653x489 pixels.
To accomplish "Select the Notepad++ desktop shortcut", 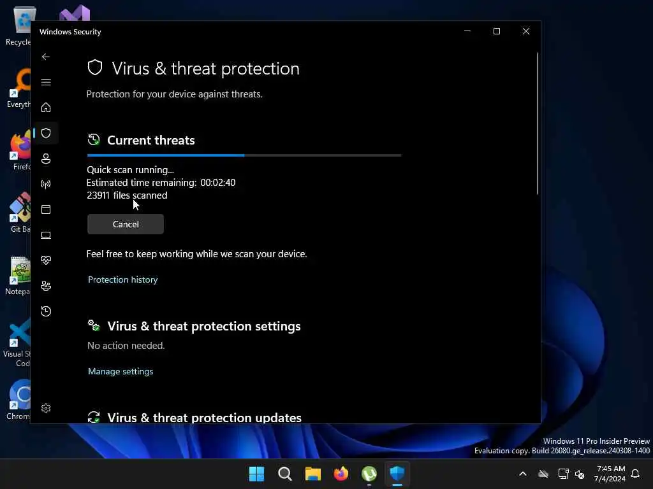I will [18, 276].
